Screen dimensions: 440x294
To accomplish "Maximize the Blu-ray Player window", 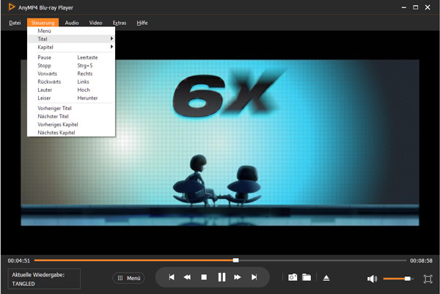I will pos(416,7).
